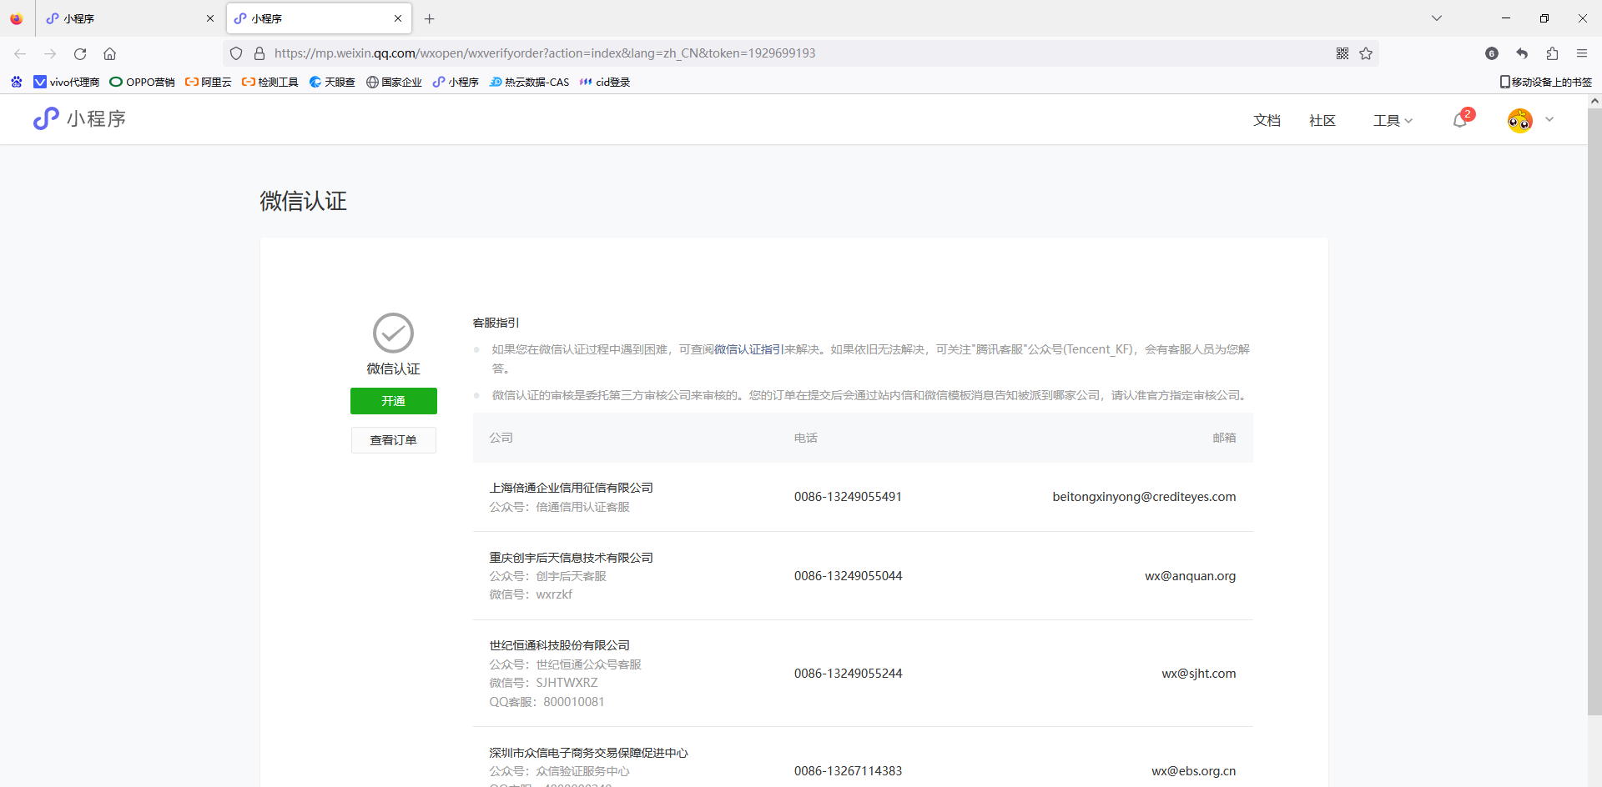Open the 小程序 bookmark in bookmarks bar
This screenshot has height=787, width=1602.
[456, 82]
